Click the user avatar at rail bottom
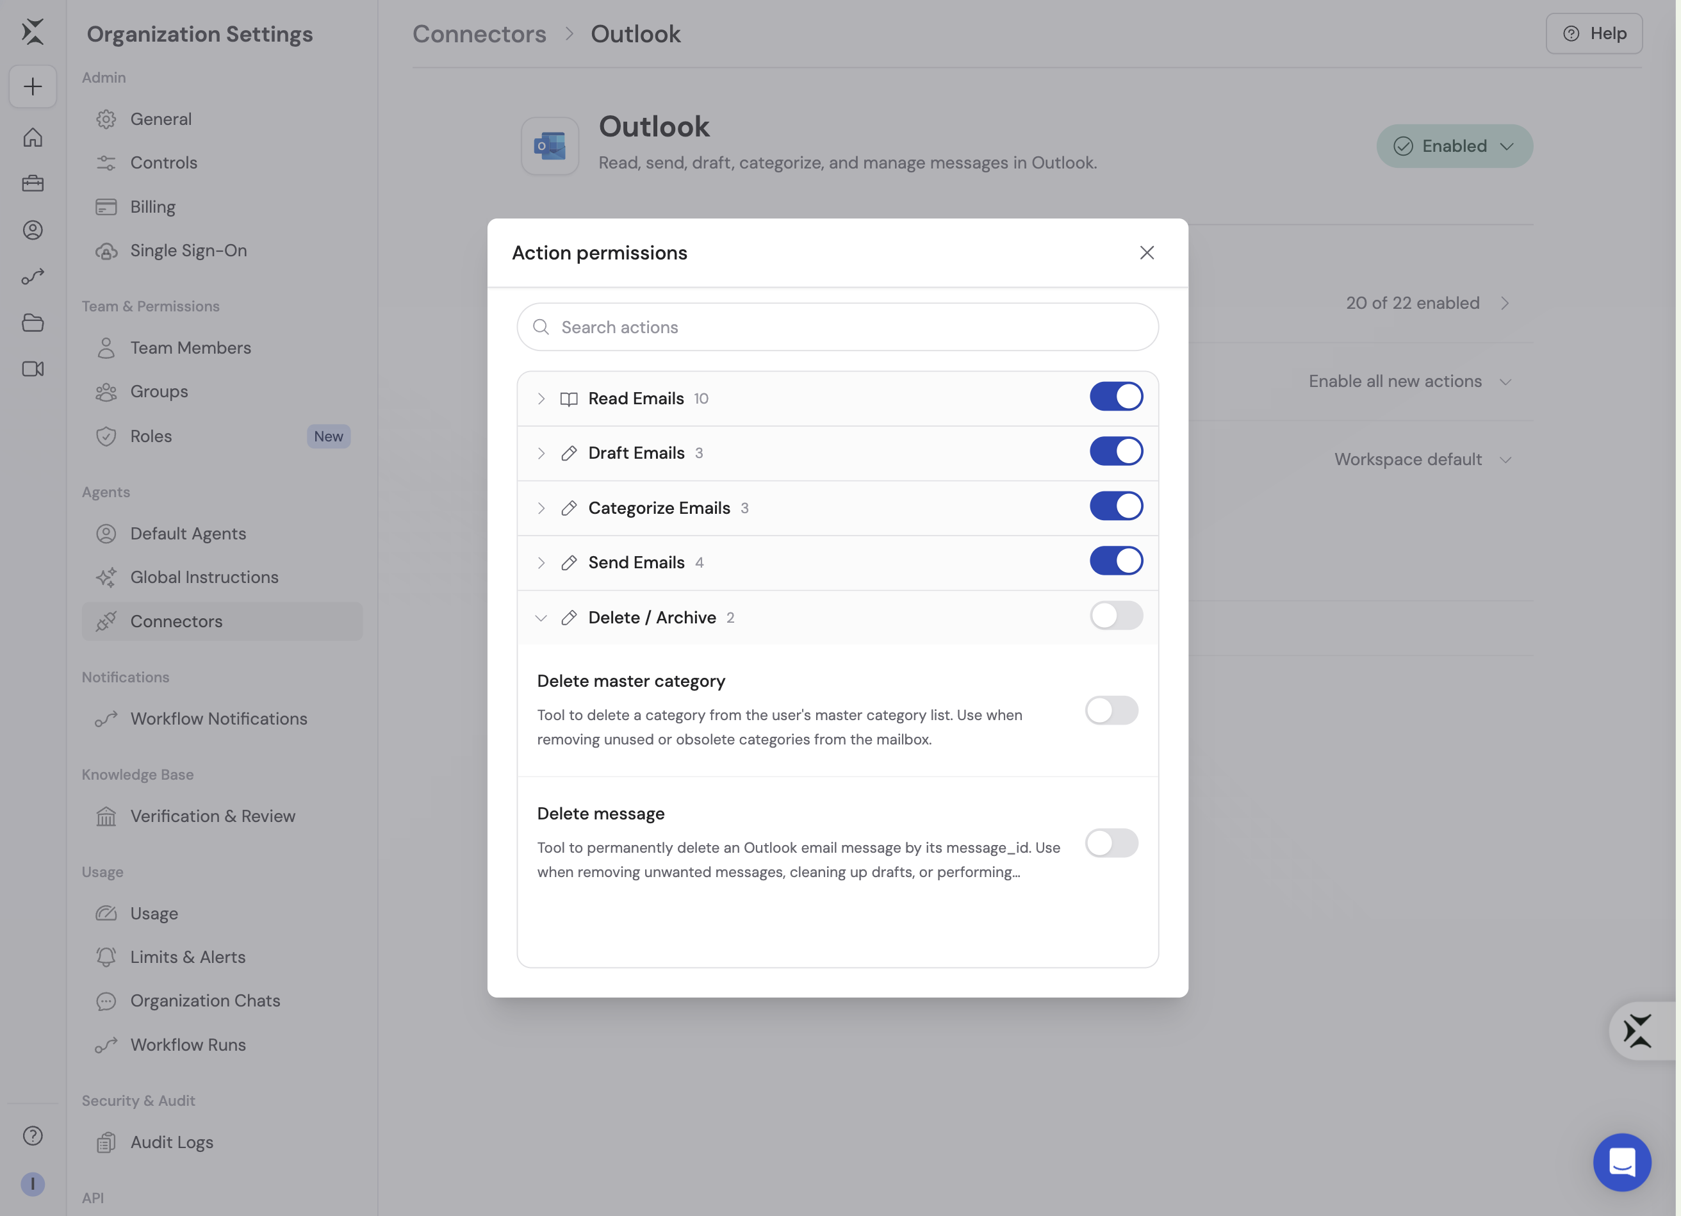The height and width of the screenshot is (1216, 1681). point(33,1184)
